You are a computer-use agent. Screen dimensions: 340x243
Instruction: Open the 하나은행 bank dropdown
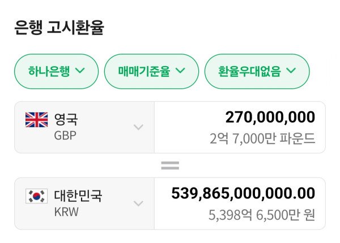tap(56, 71)
